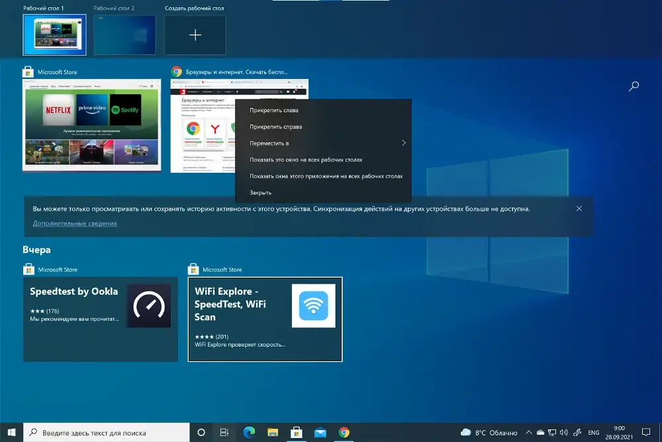Open the notification center icon
The image size is (662, 442).
click(x=646, y=432)
